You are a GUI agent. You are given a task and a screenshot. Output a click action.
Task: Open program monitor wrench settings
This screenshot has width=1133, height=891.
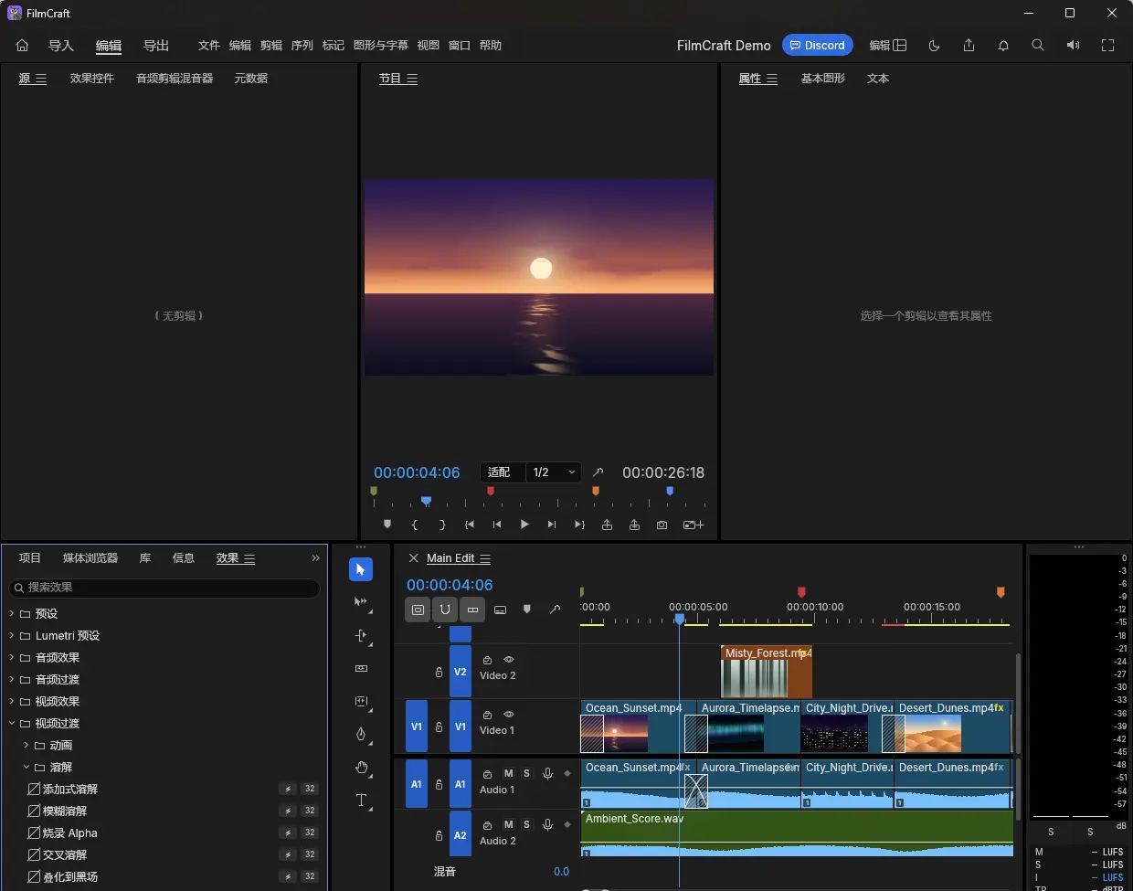pos(598,472)
